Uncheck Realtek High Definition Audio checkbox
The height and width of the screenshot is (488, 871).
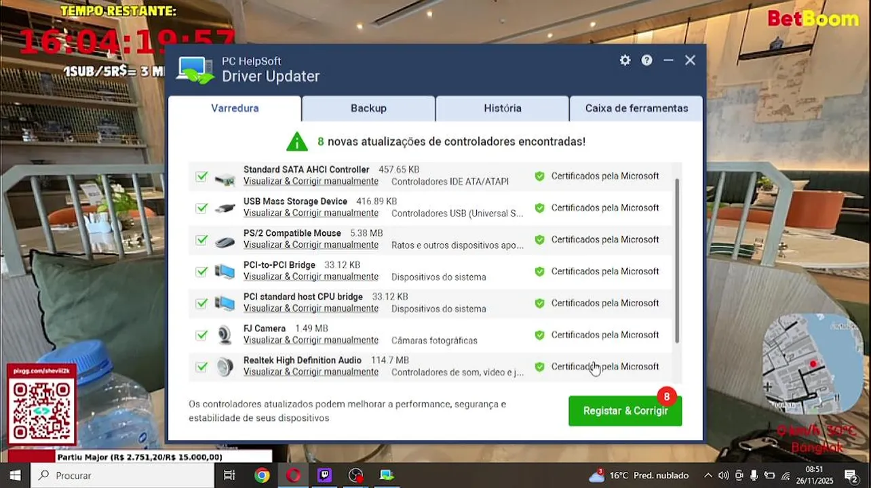[x=201, y=367]
